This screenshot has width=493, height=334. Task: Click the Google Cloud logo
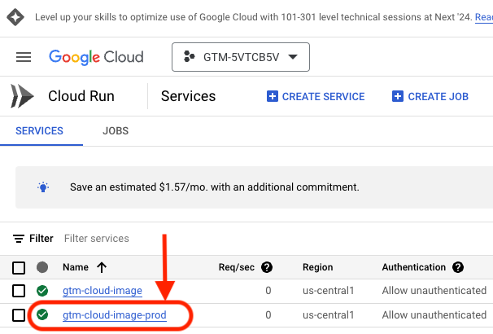(x=96, y=57)
